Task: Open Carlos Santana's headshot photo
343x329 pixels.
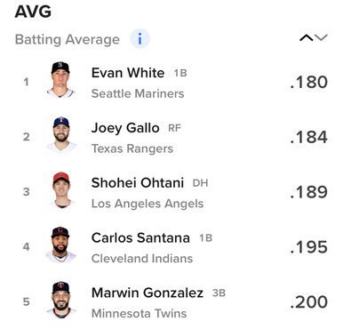Action: click(60, 245)
